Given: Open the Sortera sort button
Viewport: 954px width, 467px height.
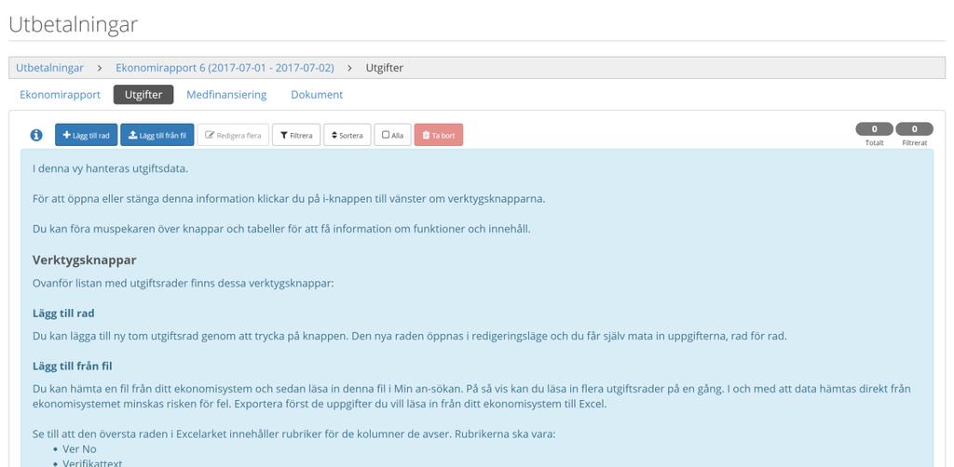Looking at the screenshot, I should 347,135.
